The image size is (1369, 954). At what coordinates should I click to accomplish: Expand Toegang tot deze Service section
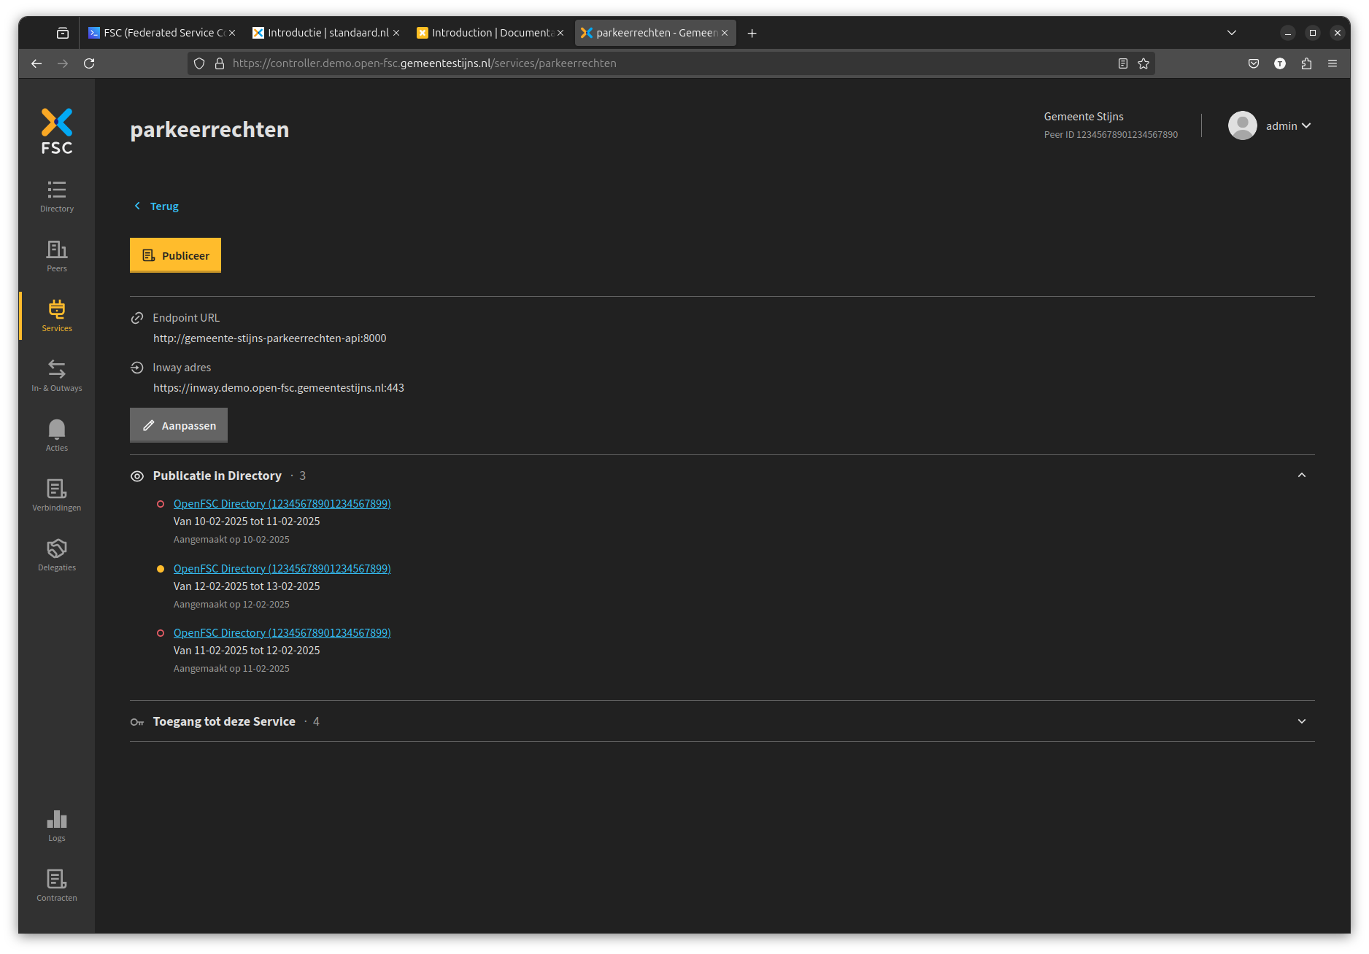(1301, 721)
